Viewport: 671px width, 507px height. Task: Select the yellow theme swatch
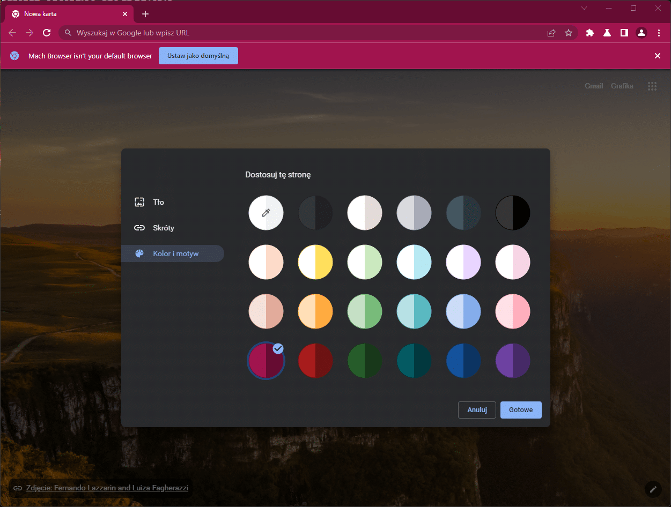[x=315, y=262]
